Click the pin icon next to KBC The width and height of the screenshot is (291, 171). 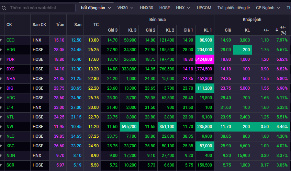click(1, 146)
